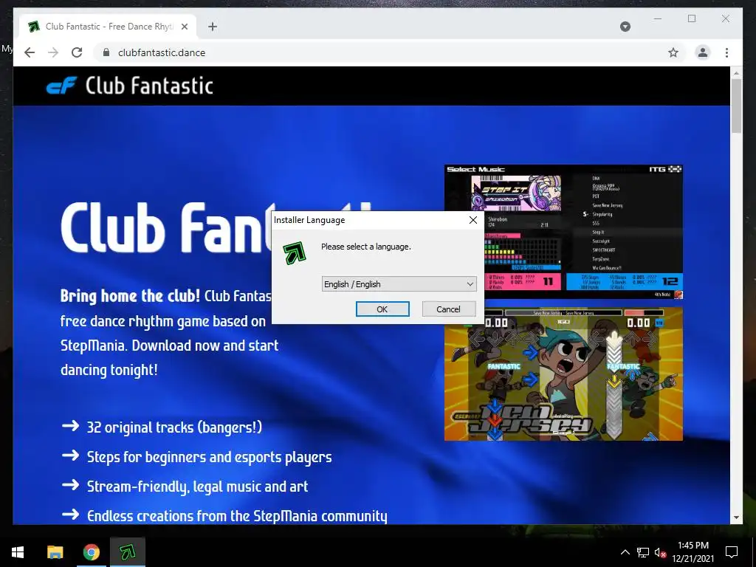This screenshot has width=756, height=567.
Task: Cancel the Installer Language dialog
Action: point(448,309)
